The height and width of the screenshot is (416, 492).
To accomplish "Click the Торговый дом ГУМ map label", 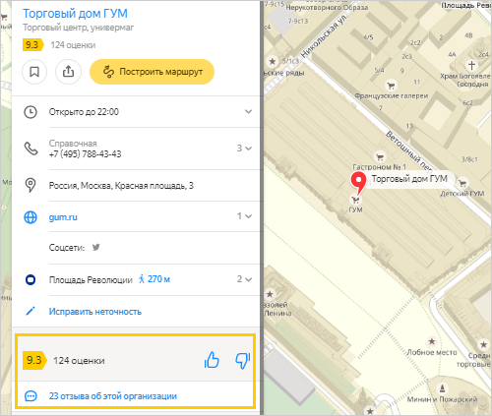I will point(409,179).
